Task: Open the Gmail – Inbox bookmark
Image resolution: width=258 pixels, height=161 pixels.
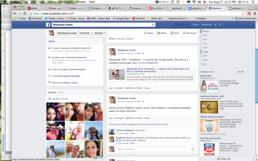Action: click(x=75, y=18)
